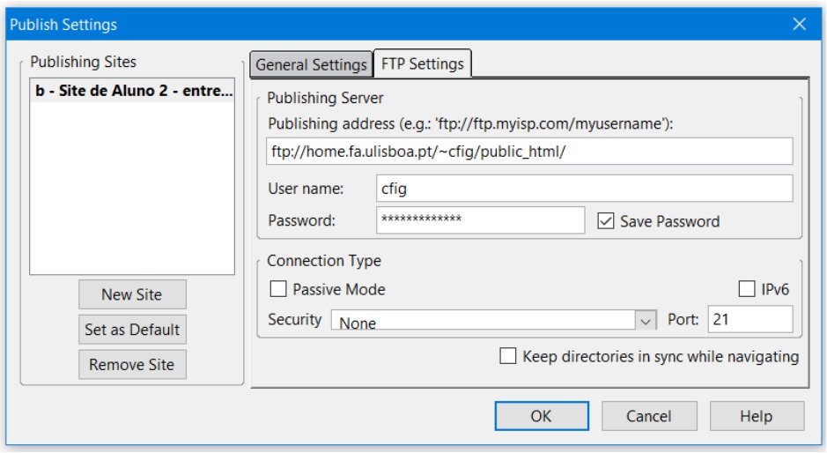Select the FTP Settings tab
The height and width of the screenshot is (453, 827).
422,63
